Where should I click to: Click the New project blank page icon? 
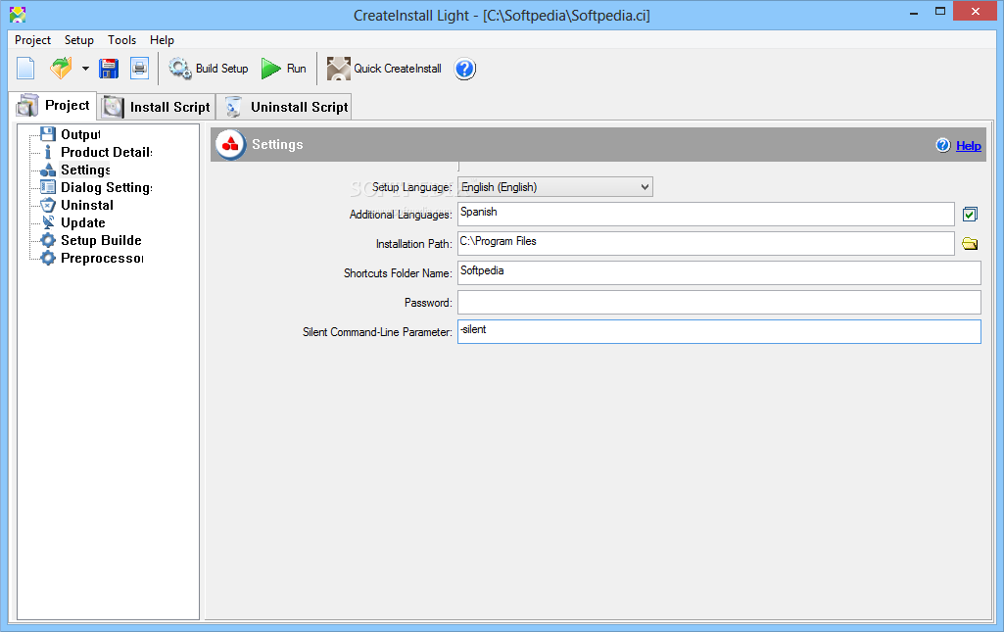point(25,69)
